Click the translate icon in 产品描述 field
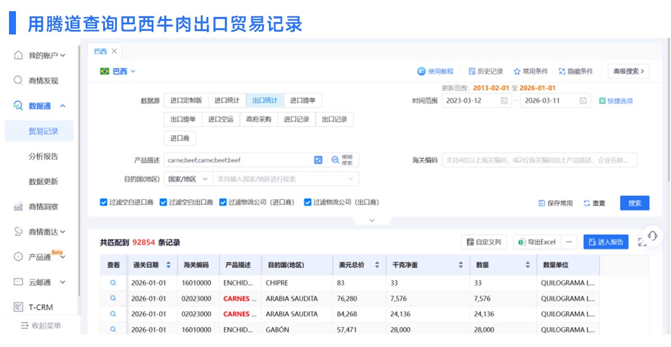This screenshot has width=671, height=347. pyautogui.click(x=320, y=160)
